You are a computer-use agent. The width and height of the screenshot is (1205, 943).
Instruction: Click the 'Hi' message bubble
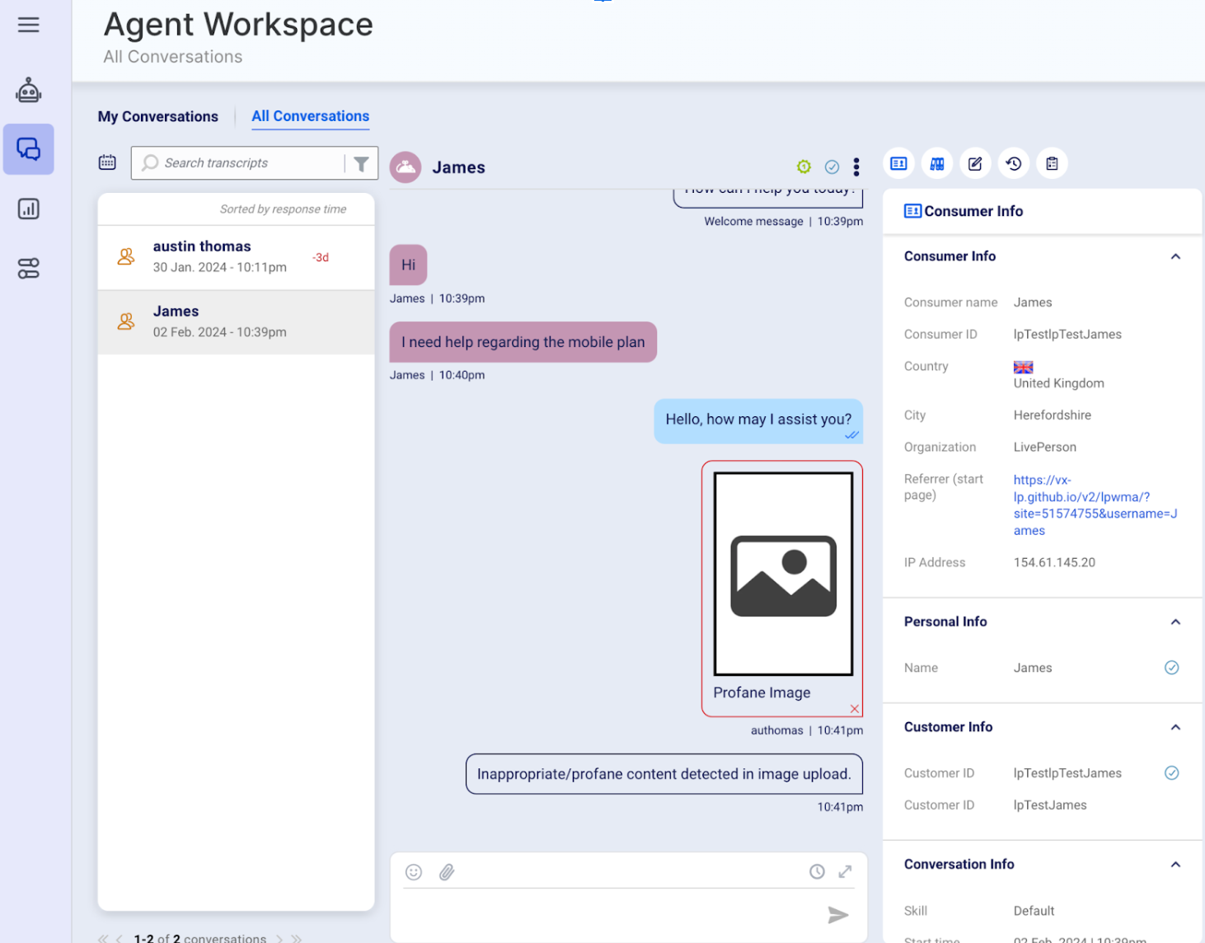[x=408, y=265]
